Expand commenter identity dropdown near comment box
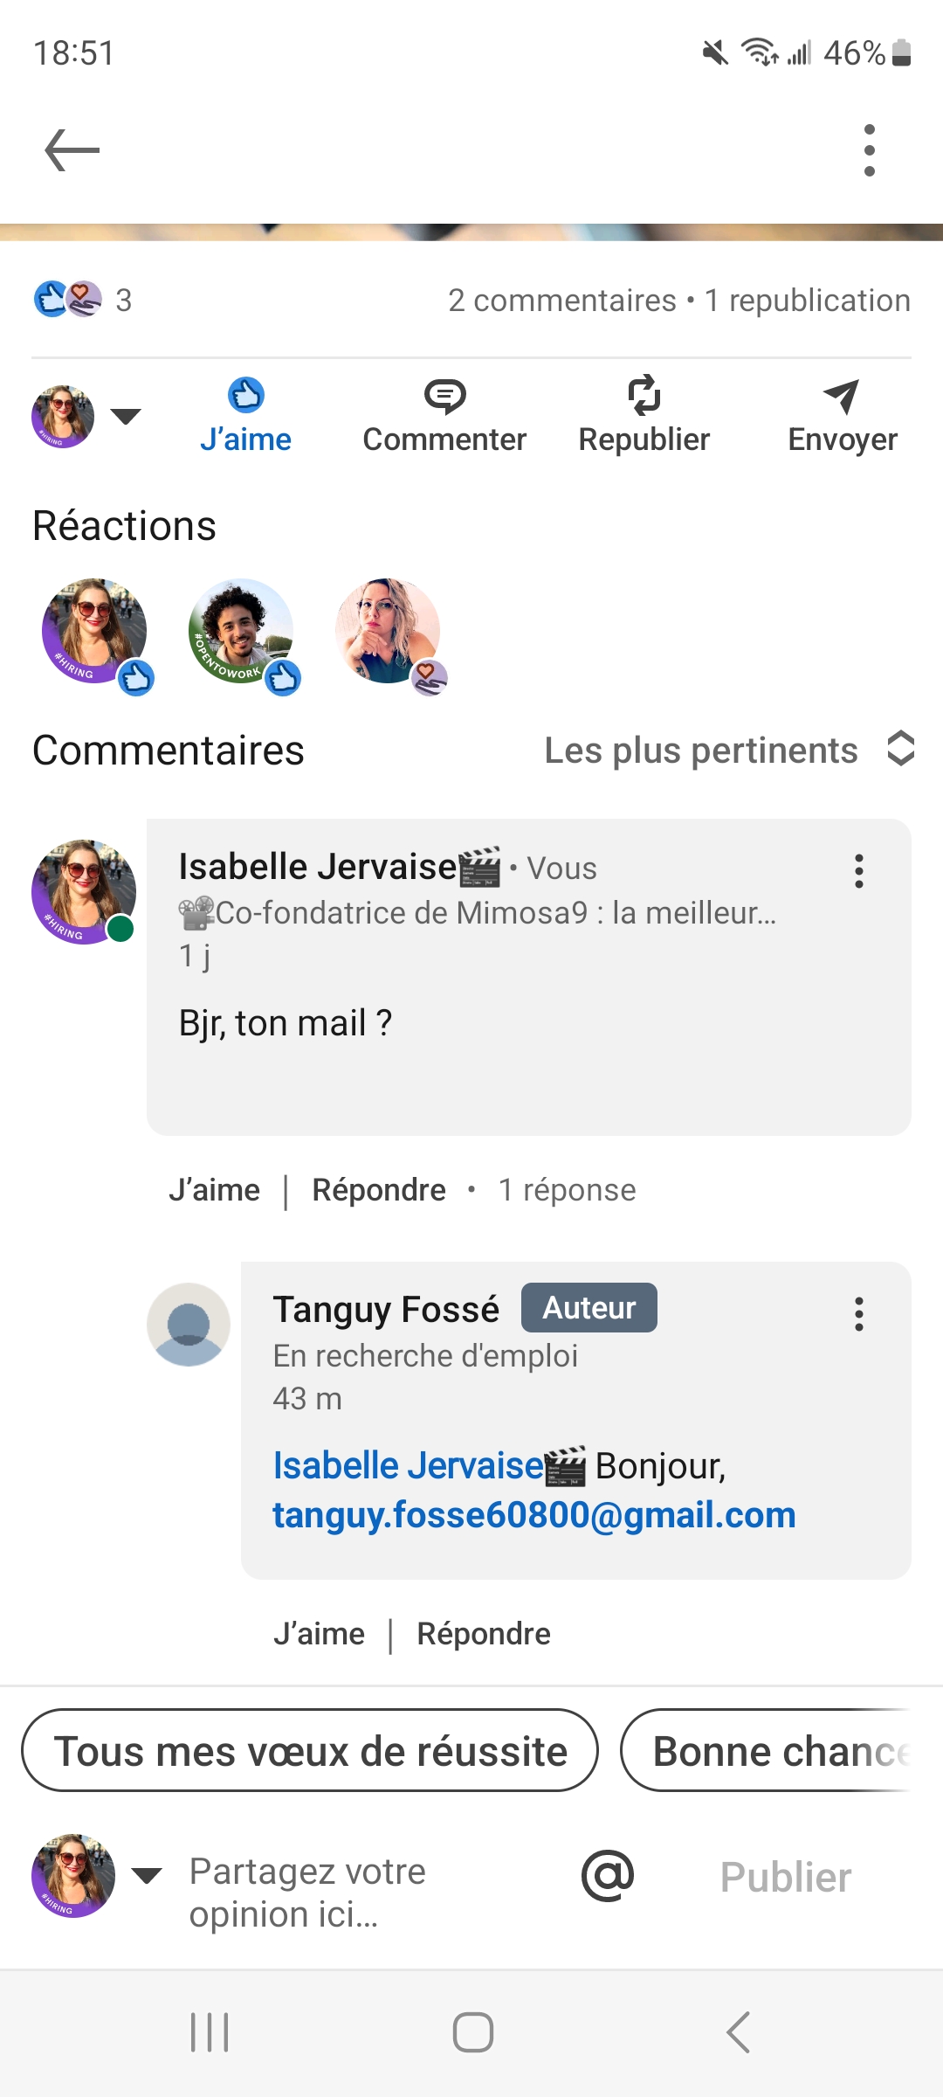 pyautogui.click(x=147, y=1875)
